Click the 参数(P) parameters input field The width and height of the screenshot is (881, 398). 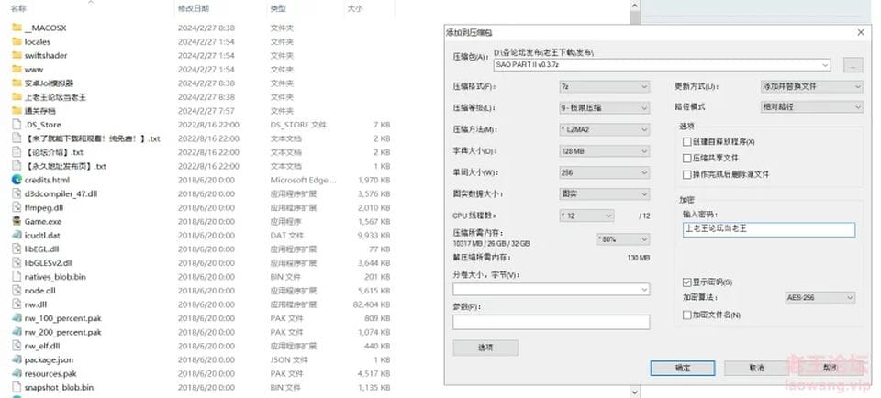coord(552,322)
